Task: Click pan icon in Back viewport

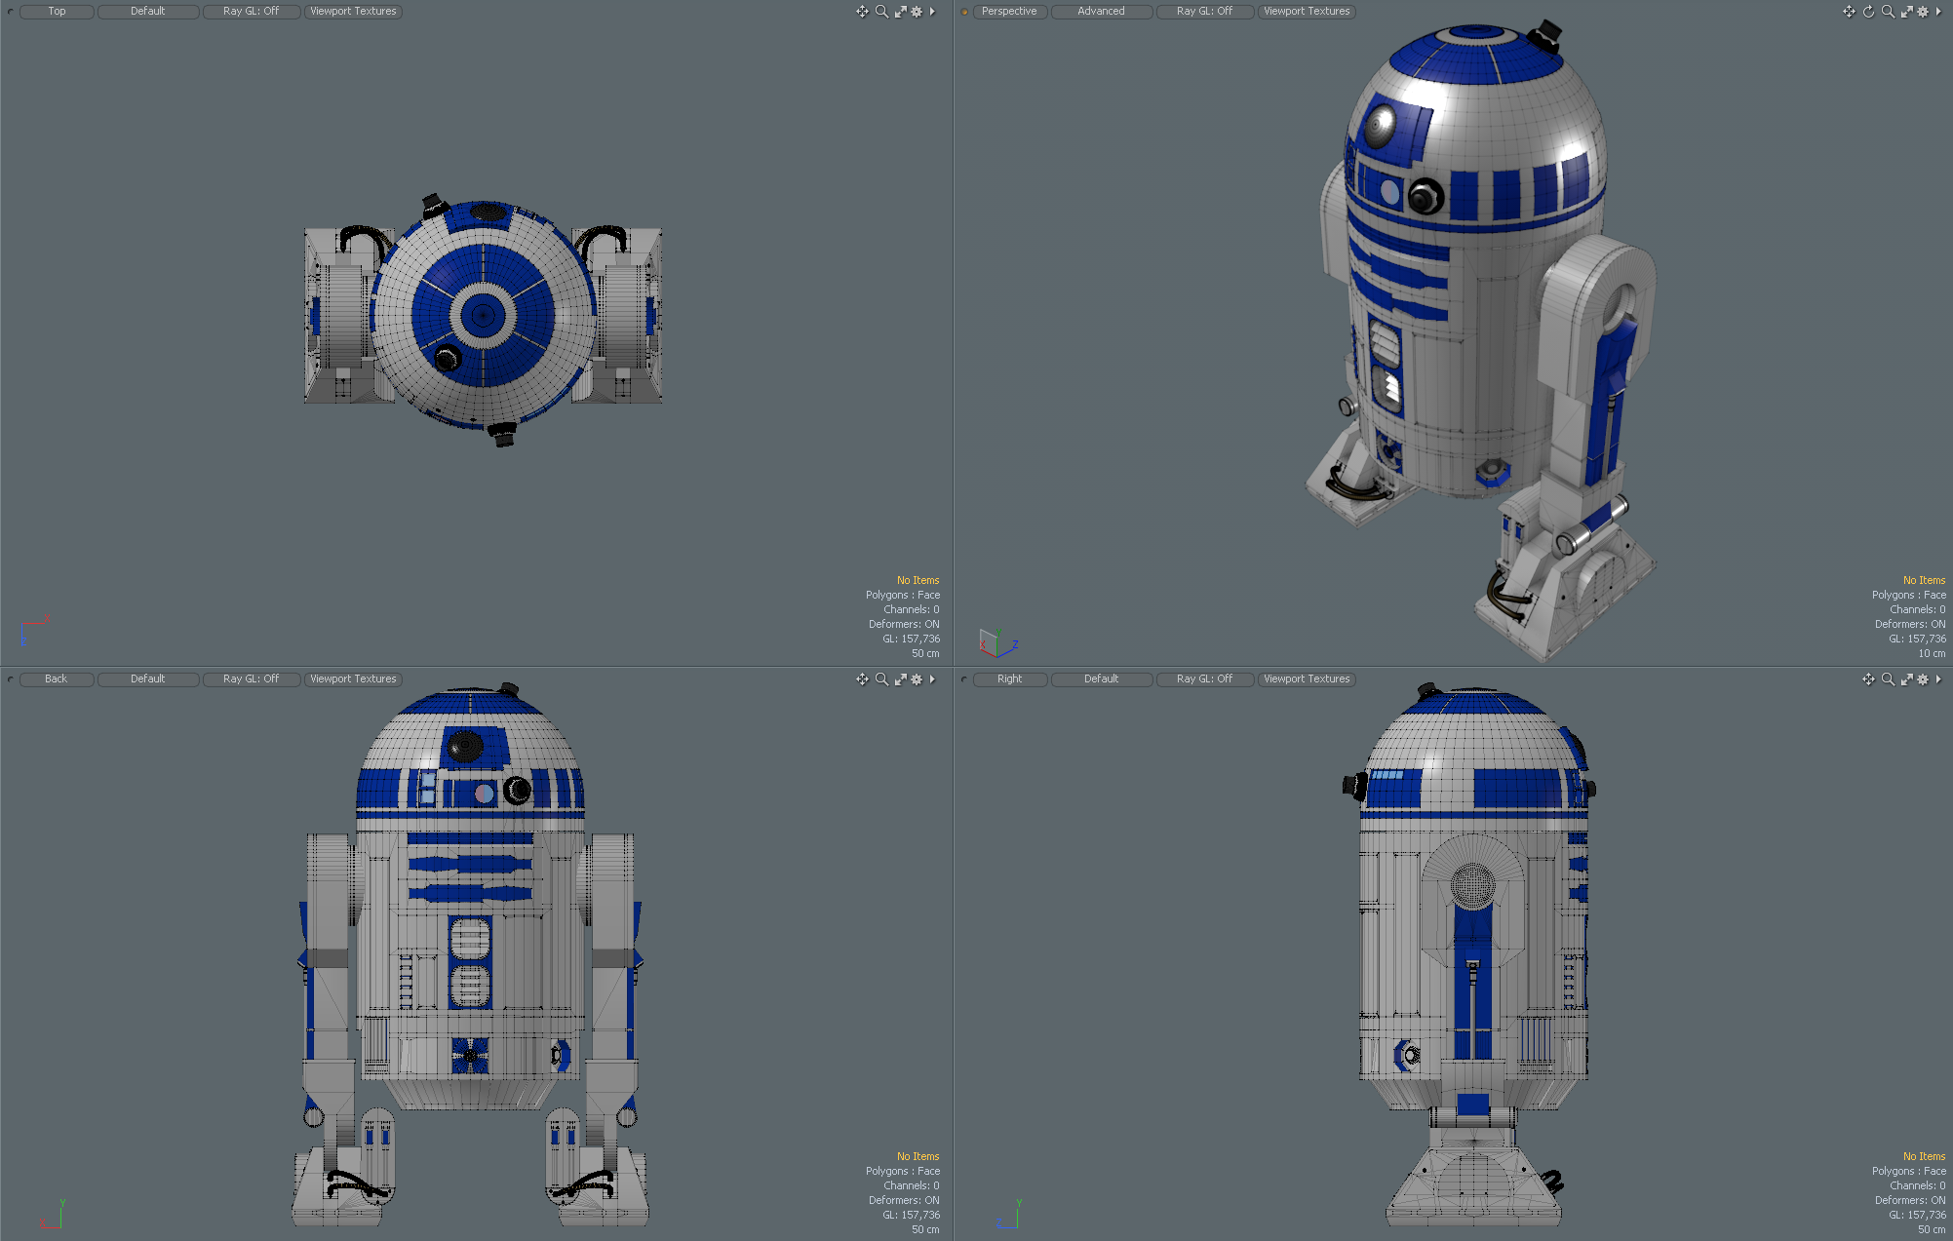Action: (862, 679)
